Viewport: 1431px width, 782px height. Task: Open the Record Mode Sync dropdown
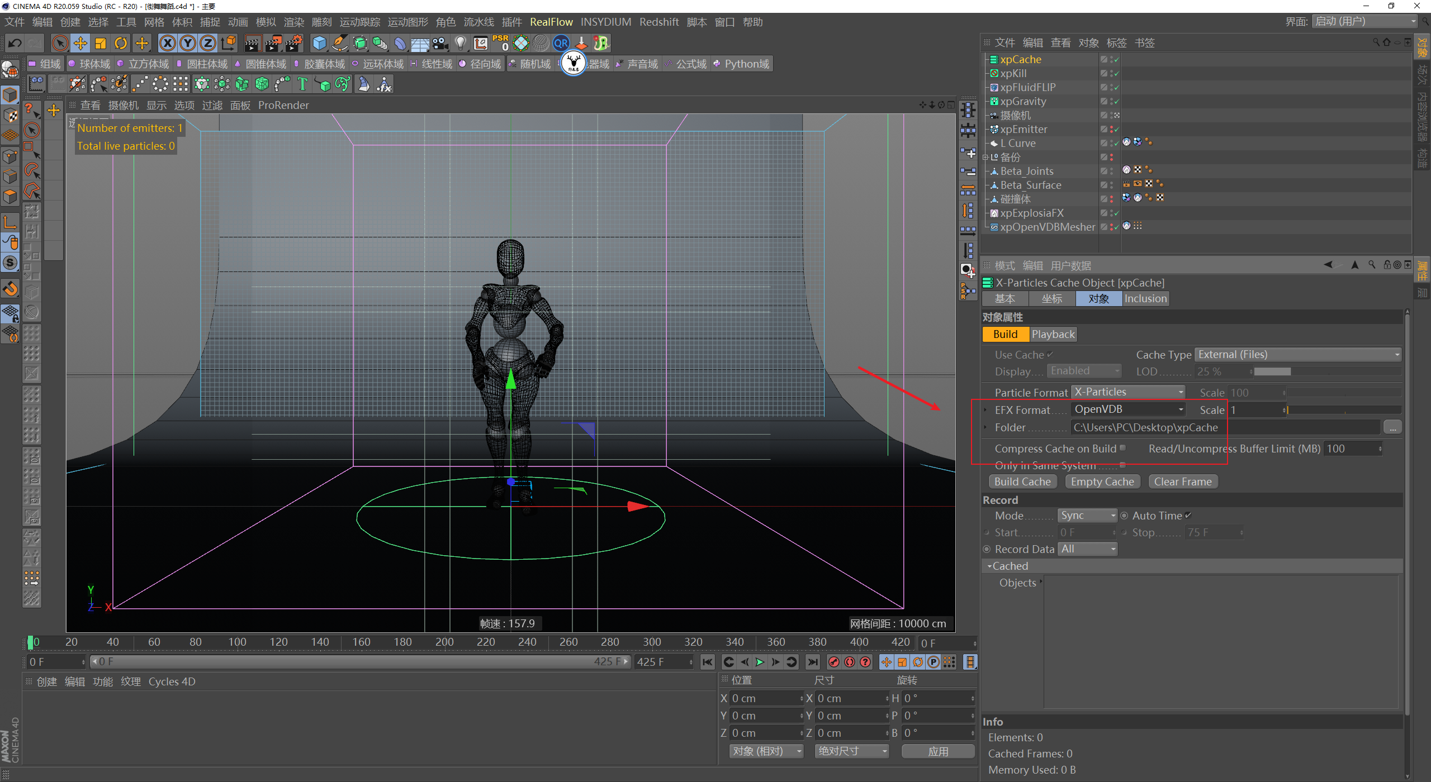coord(1087,516)
